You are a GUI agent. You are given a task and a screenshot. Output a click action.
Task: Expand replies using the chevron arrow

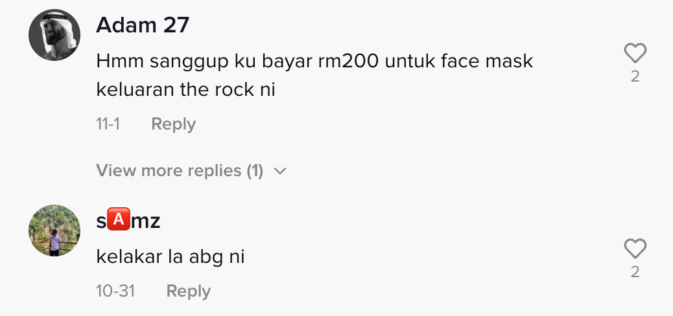(x=280, y=172)
